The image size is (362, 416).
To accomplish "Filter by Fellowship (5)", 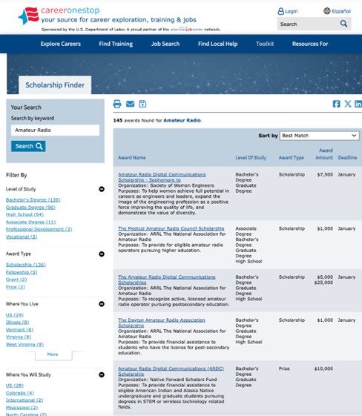I will (x=22, y=272).
